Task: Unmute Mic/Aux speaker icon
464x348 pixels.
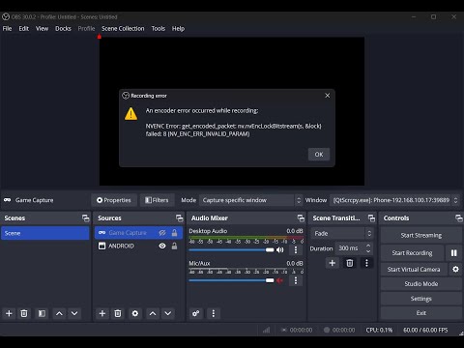Action: point(279,280)
